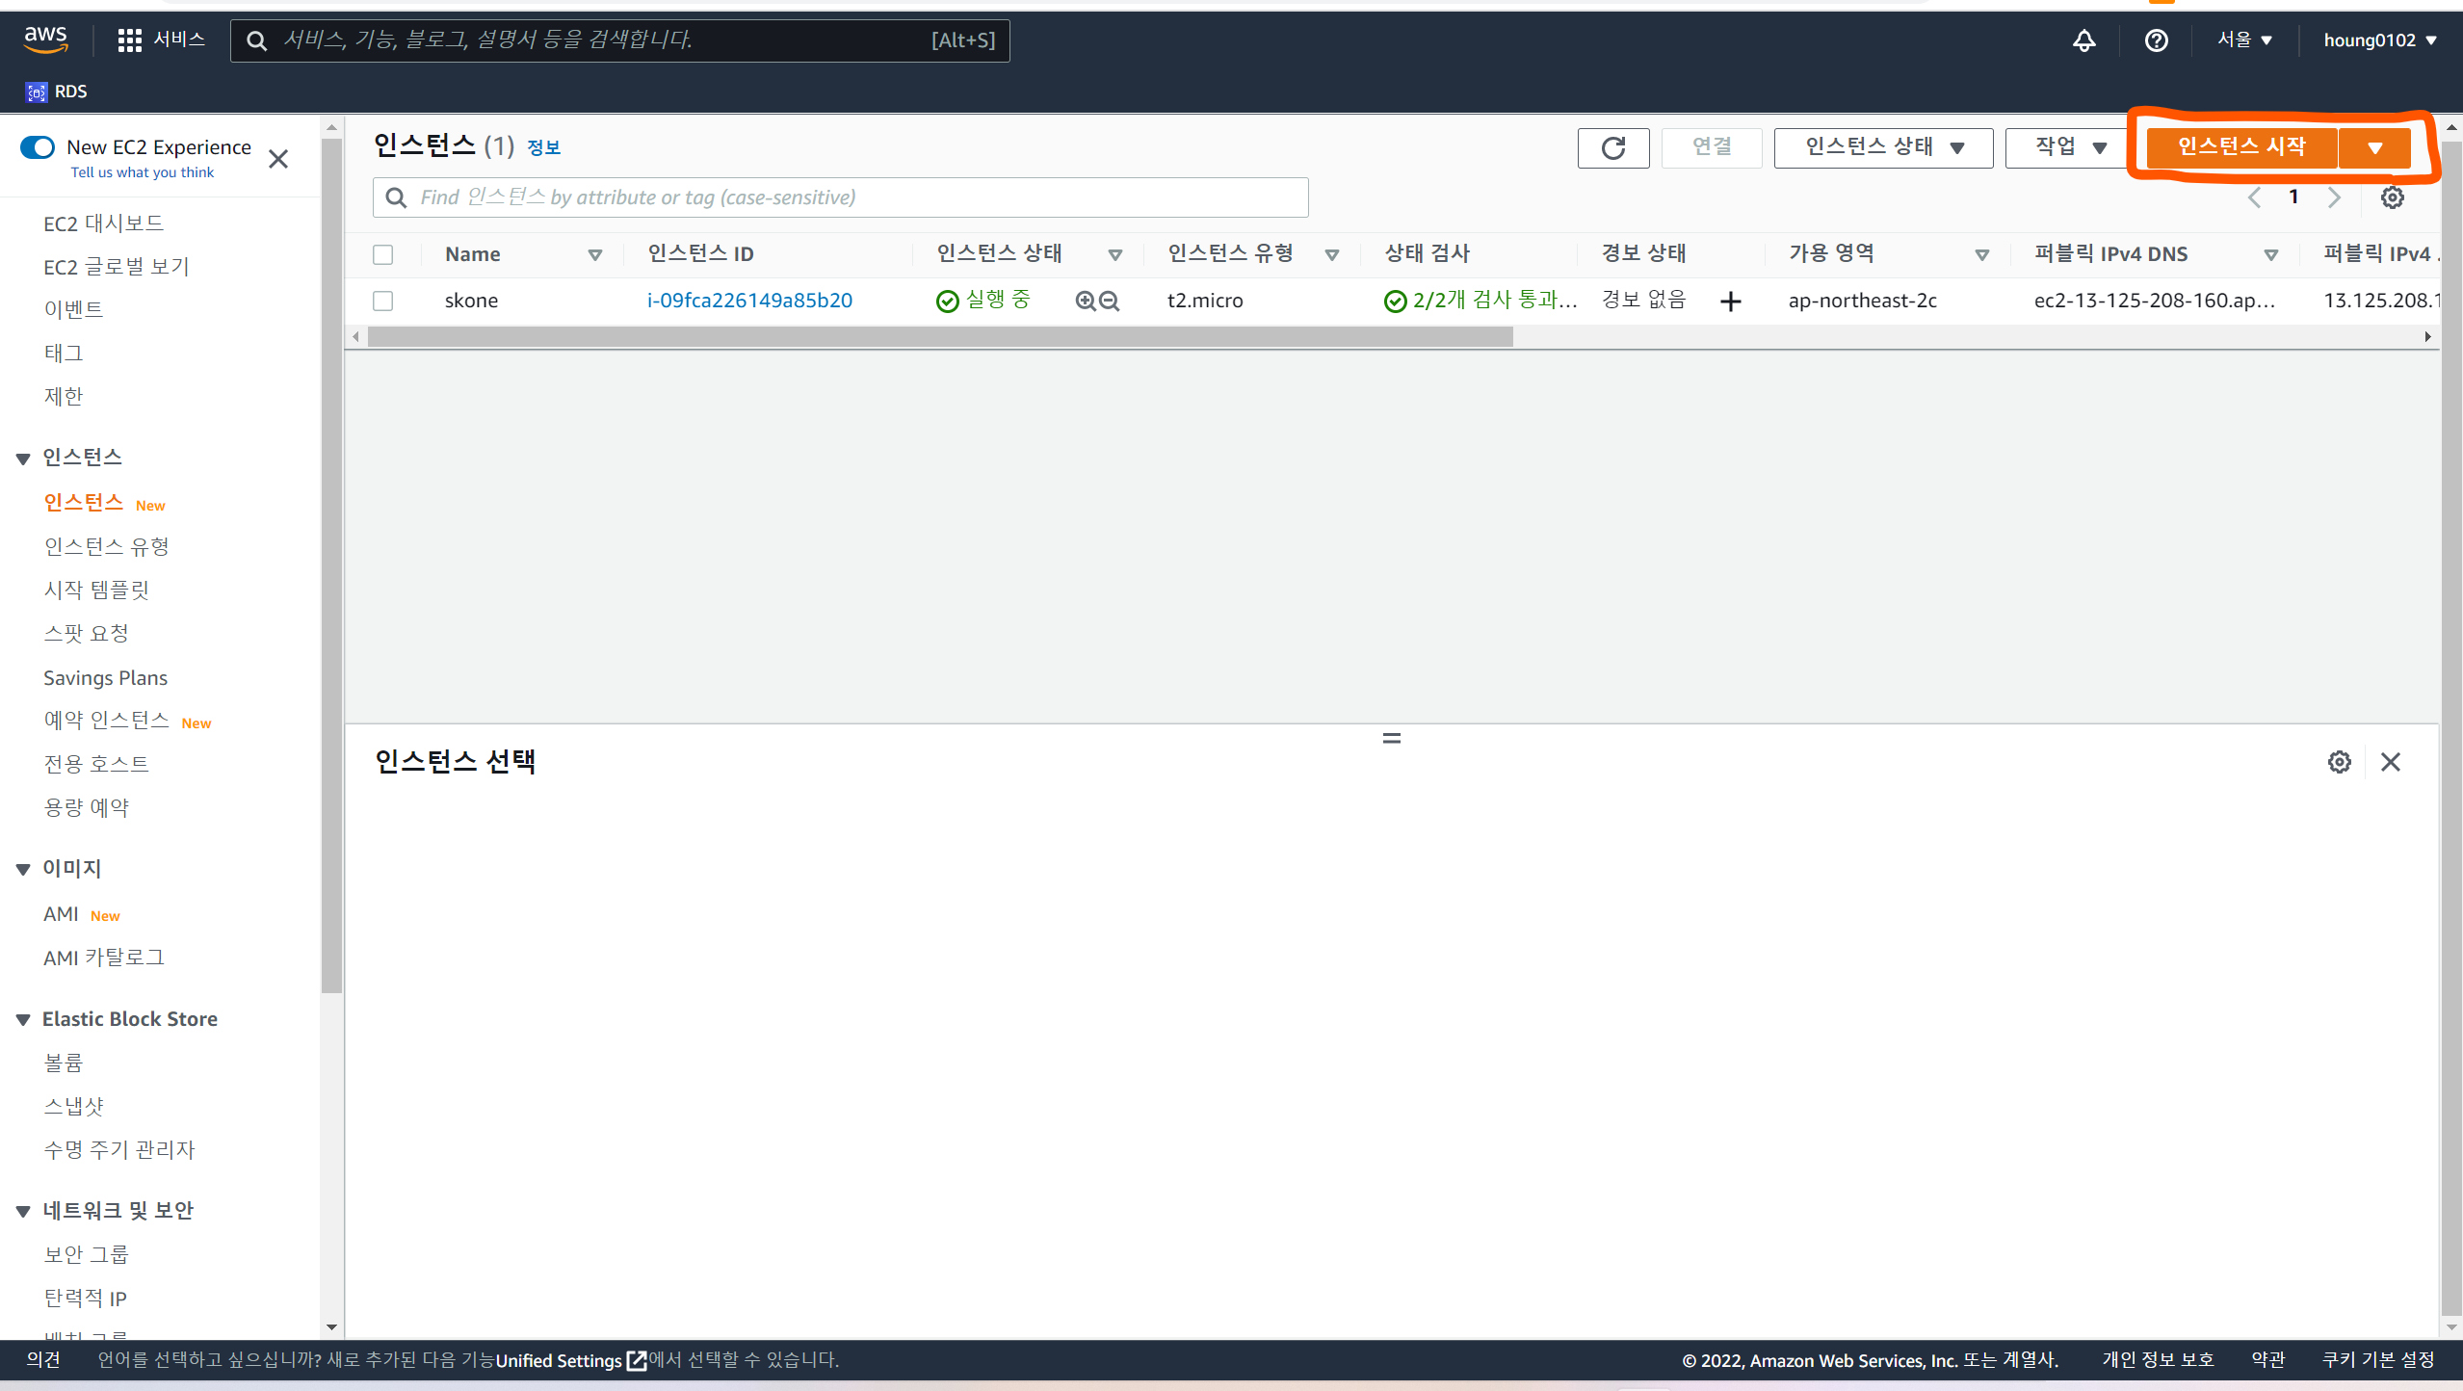Click the zoom-in magnifier beside instance state

point(1086,301)
